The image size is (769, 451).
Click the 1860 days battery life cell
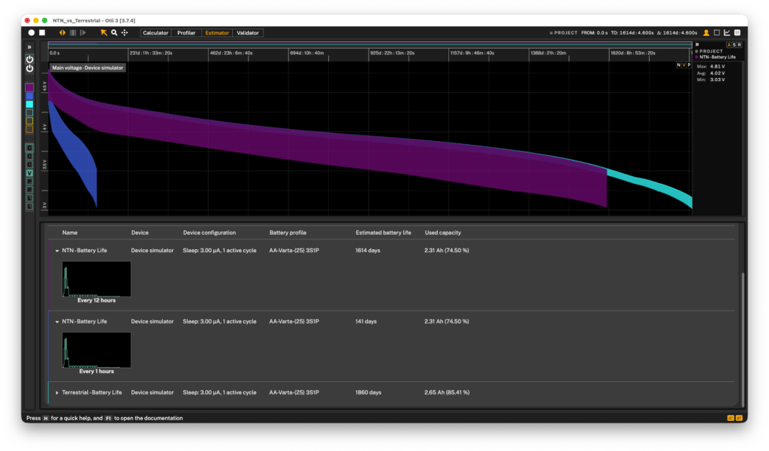(x=368, y=392)
